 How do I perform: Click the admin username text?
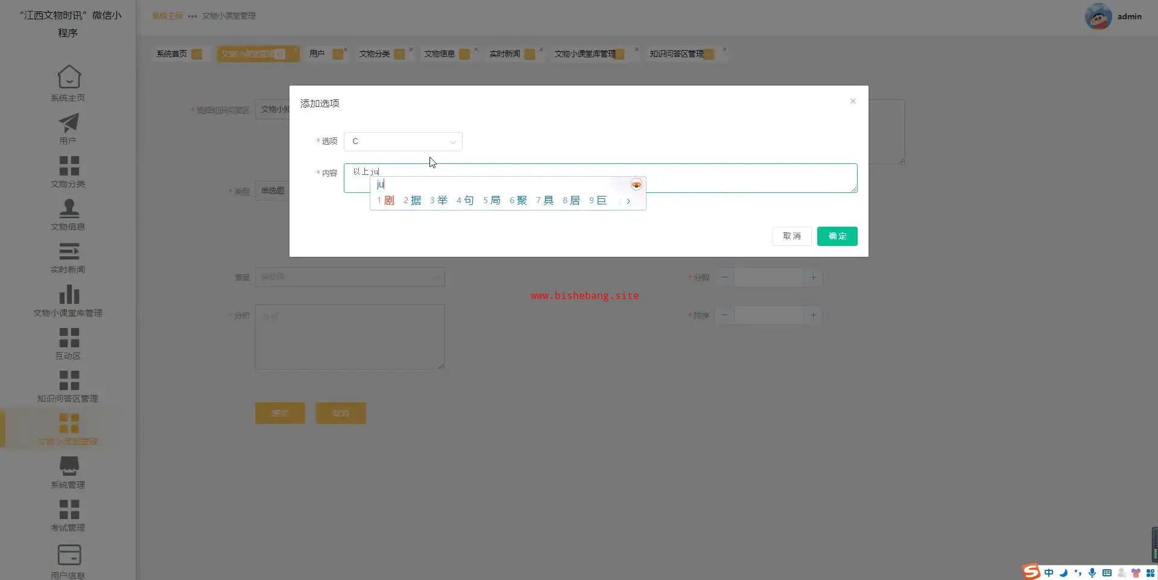(1129, 16)
